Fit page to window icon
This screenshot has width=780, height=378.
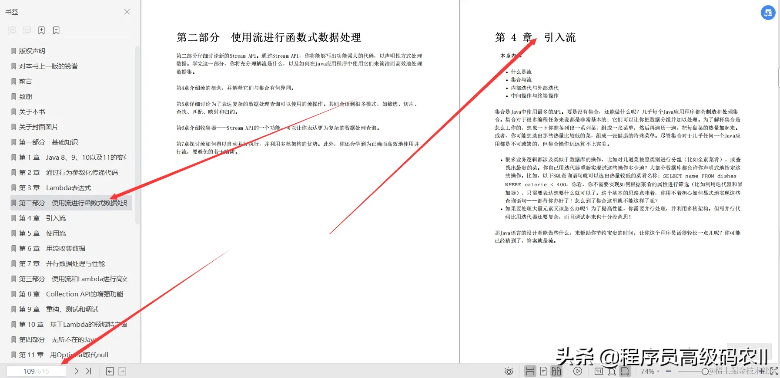coord(612,371)
